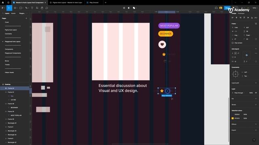Open the shape tools dropdown arrow
This screenshot has width=259, height=145.
tap(23, 8)
